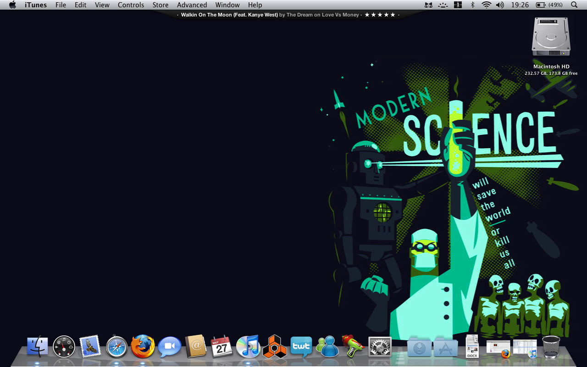This screenshot has width=587, height=367.
Task: Open the Window menu
Action: (227, 5)
